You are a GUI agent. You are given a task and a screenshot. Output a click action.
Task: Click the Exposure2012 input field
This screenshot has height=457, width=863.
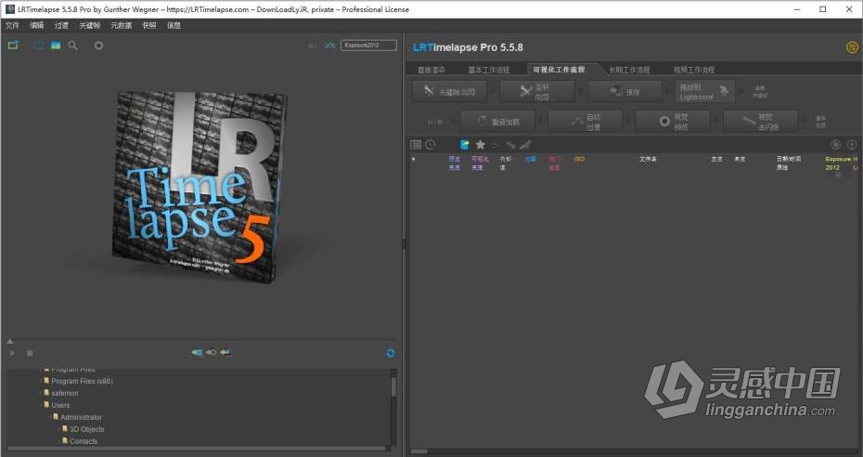368,46
